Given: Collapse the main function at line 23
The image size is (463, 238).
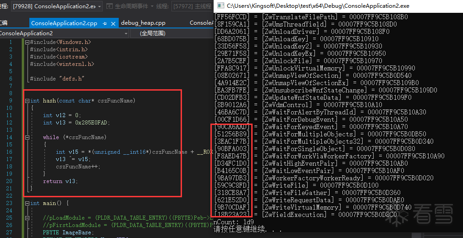Looking at the screenshot, I should point(28,203).
